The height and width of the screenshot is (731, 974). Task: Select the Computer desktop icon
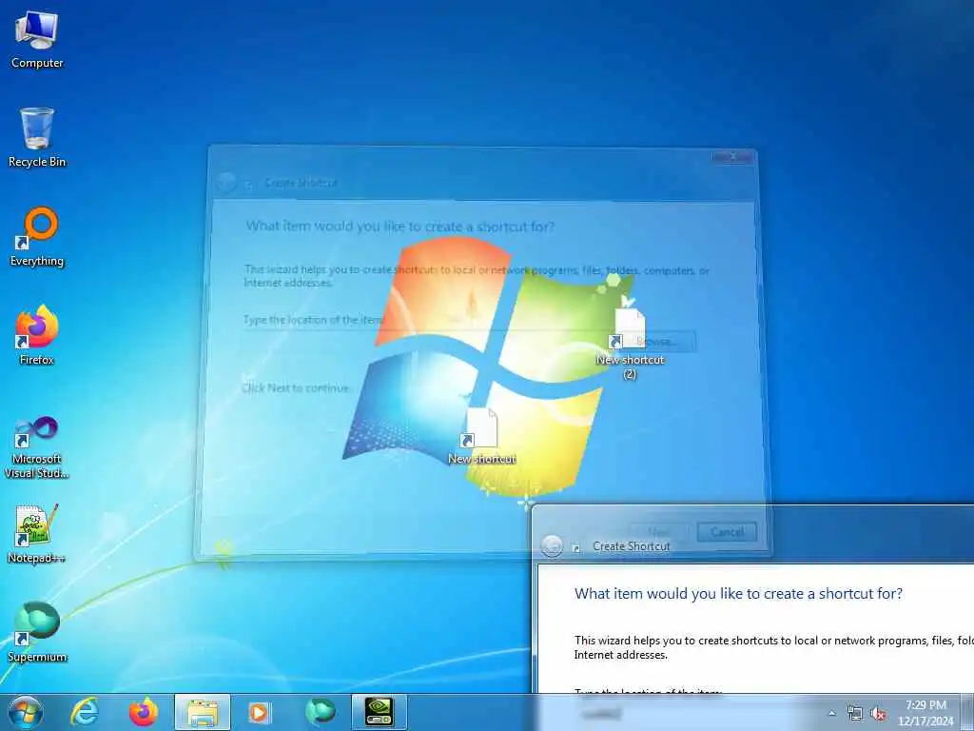point(37,40)
